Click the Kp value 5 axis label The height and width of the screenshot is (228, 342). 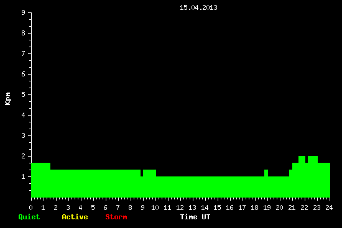[x=24, y=94]
